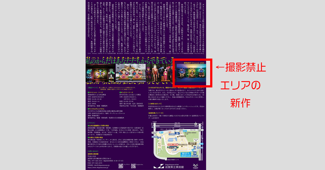
Task: Click the fan-shaped logo at bottom right
Action: click(x=196, y=166)
